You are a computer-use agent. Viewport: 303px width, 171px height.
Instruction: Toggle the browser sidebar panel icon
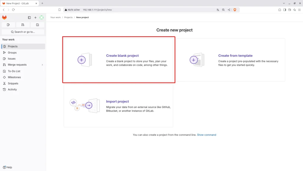pyautogui.click(x=285, y=10)
